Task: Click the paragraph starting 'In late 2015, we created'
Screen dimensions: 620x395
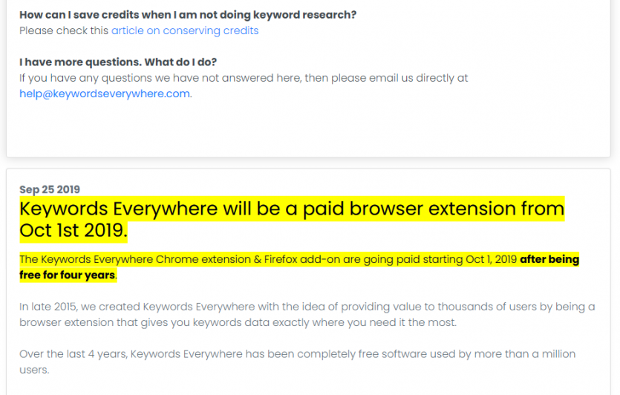Action: pyautogui.click(x=307, y=314)
